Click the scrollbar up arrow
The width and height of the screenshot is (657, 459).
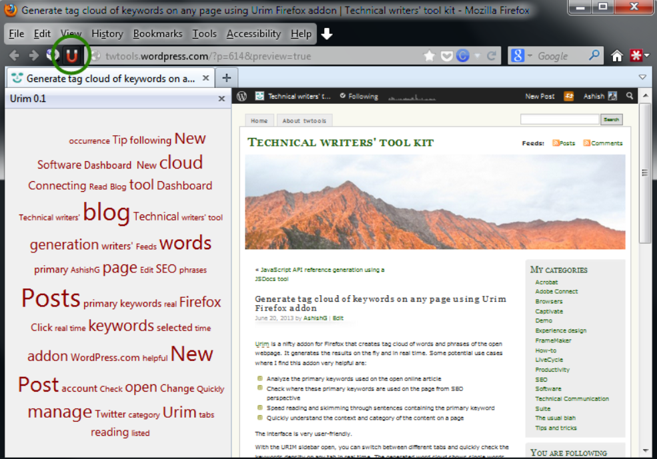click(x=645, y=96)
